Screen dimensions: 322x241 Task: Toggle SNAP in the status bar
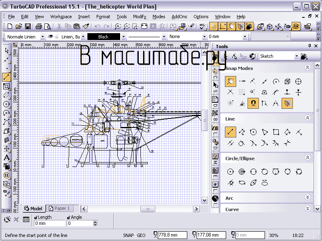[x=128, y=235]
